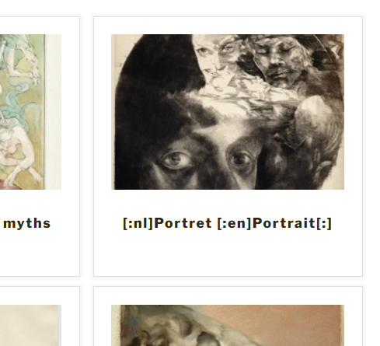Select the green watercolor myths thumbnail

tap(30, 112)
